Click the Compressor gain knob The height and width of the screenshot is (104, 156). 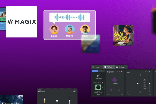click(x=119, y=90)
